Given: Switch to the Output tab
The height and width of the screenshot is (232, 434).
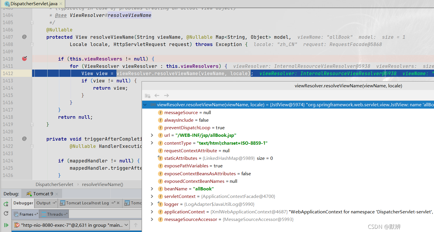Looking at the screenshot, I should (46, 203).
